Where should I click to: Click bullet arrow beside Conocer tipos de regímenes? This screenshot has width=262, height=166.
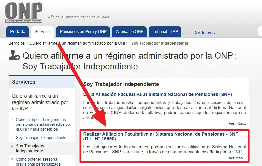click(x=12, y=120)
